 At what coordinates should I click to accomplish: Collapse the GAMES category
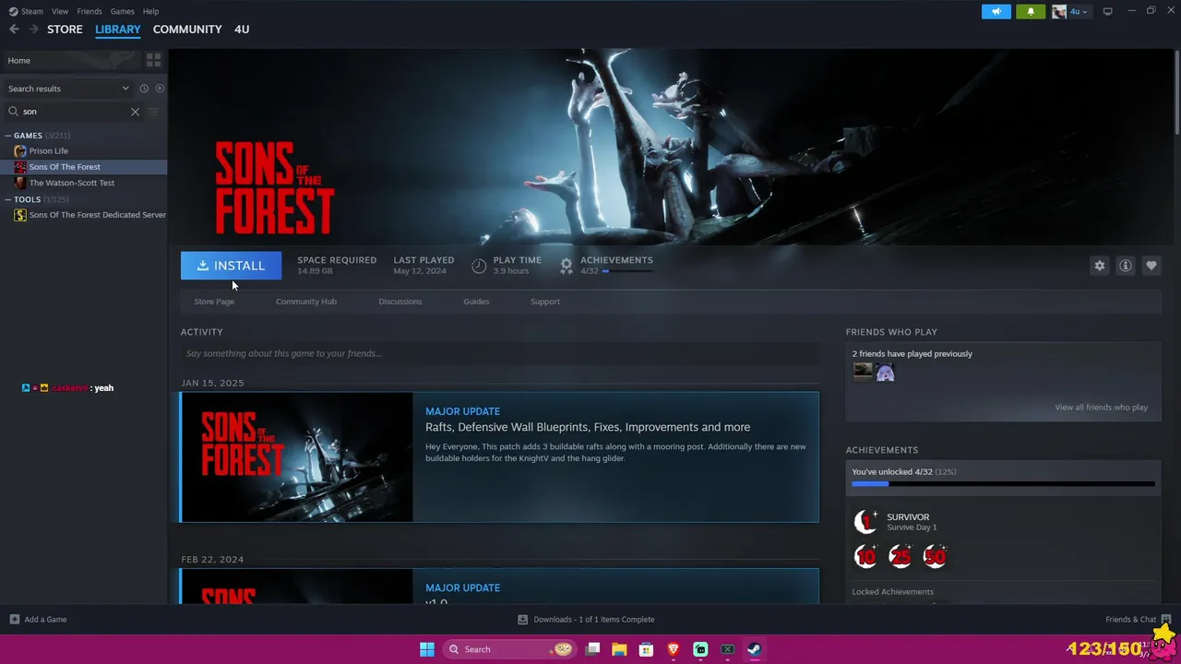pyautogui.click(x=8, y=136)
